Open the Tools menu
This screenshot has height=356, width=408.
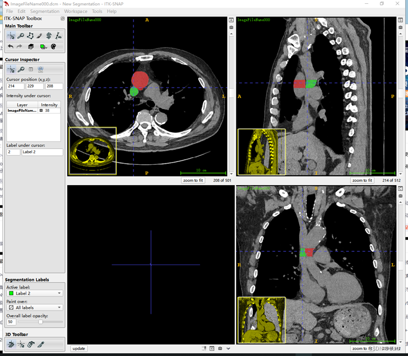tap(97, 12)
